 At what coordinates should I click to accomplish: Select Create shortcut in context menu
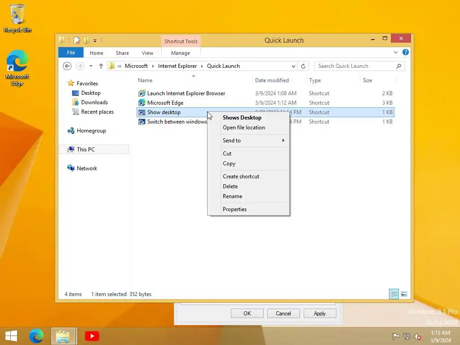point(248,176)
